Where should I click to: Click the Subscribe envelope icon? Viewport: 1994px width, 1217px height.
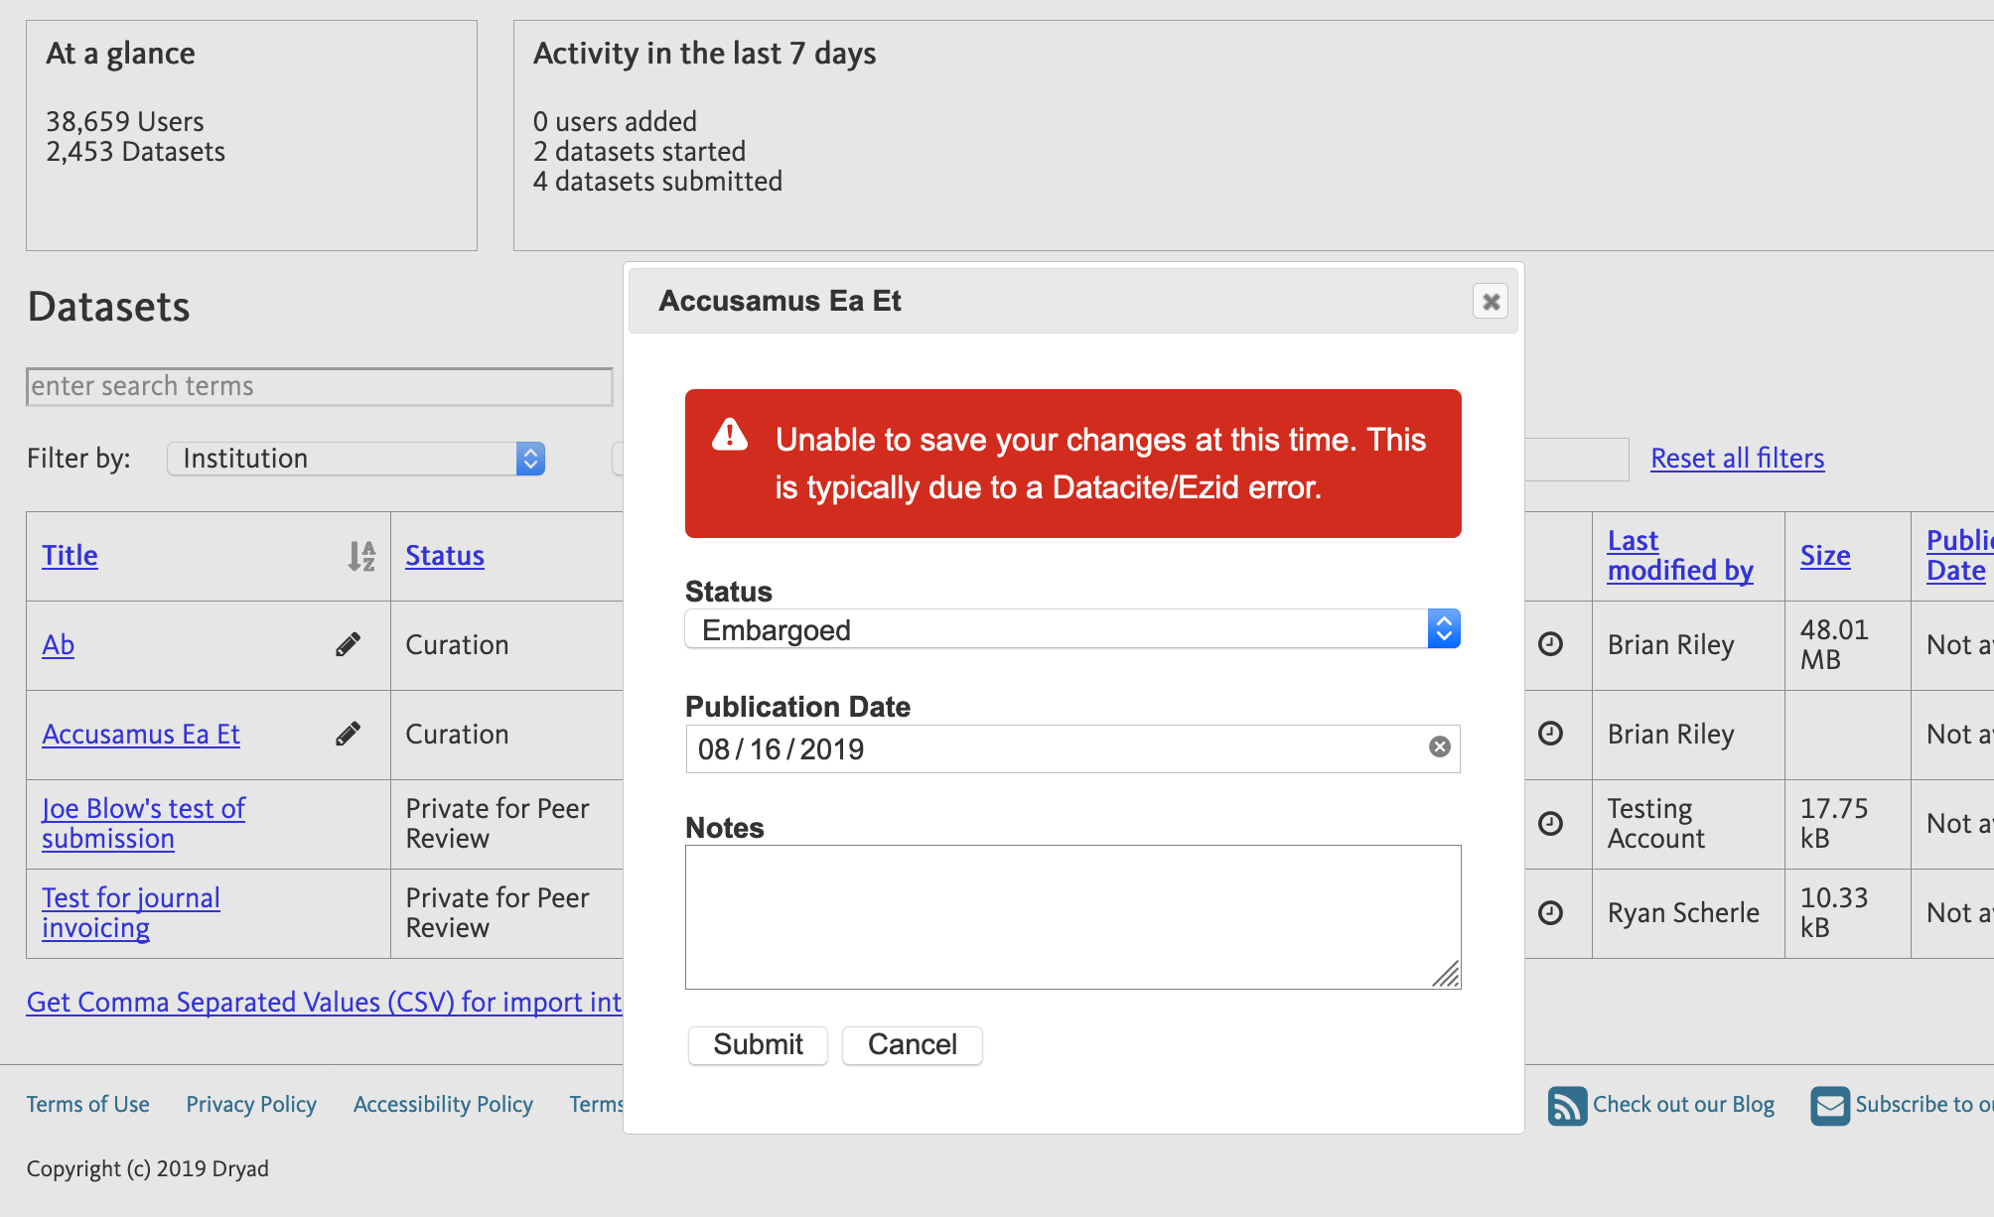pos(1828,1105)
